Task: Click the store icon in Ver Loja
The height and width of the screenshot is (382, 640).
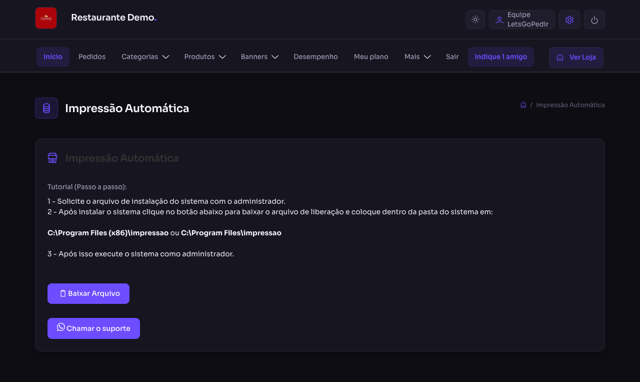Action: [x=560, y=57]
